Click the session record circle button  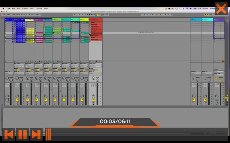tap(104, 15)
